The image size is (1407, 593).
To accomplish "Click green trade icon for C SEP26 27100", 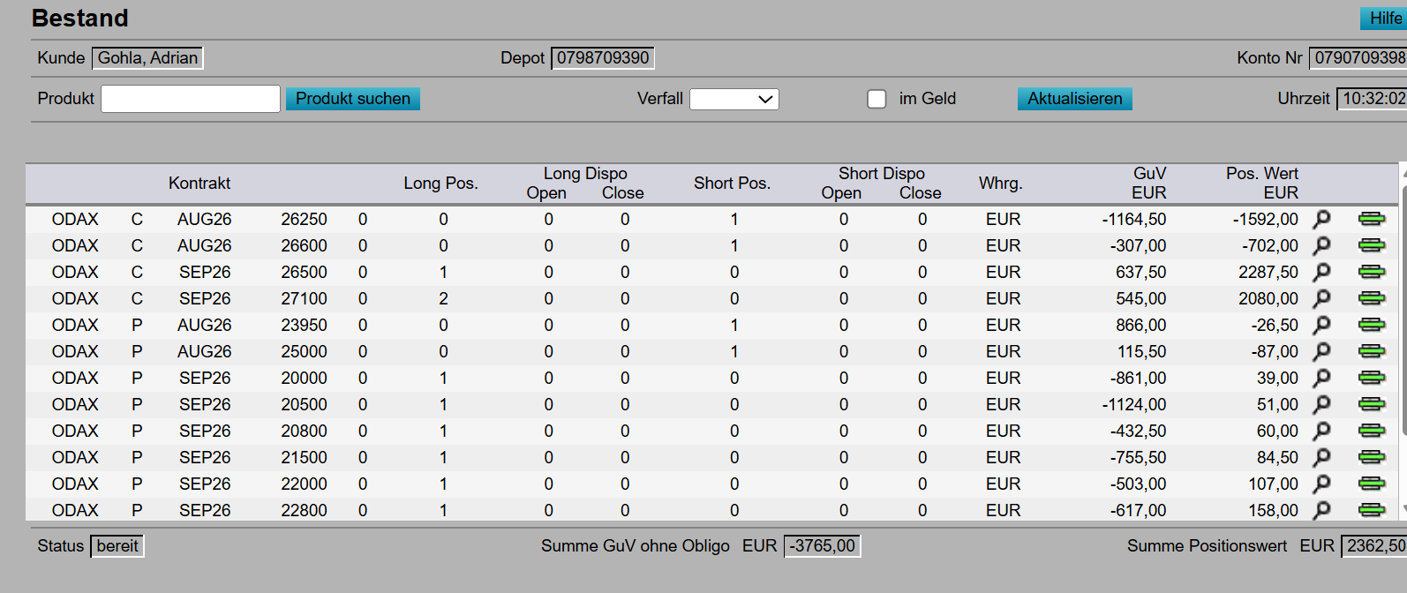I will click(1372, 298).
